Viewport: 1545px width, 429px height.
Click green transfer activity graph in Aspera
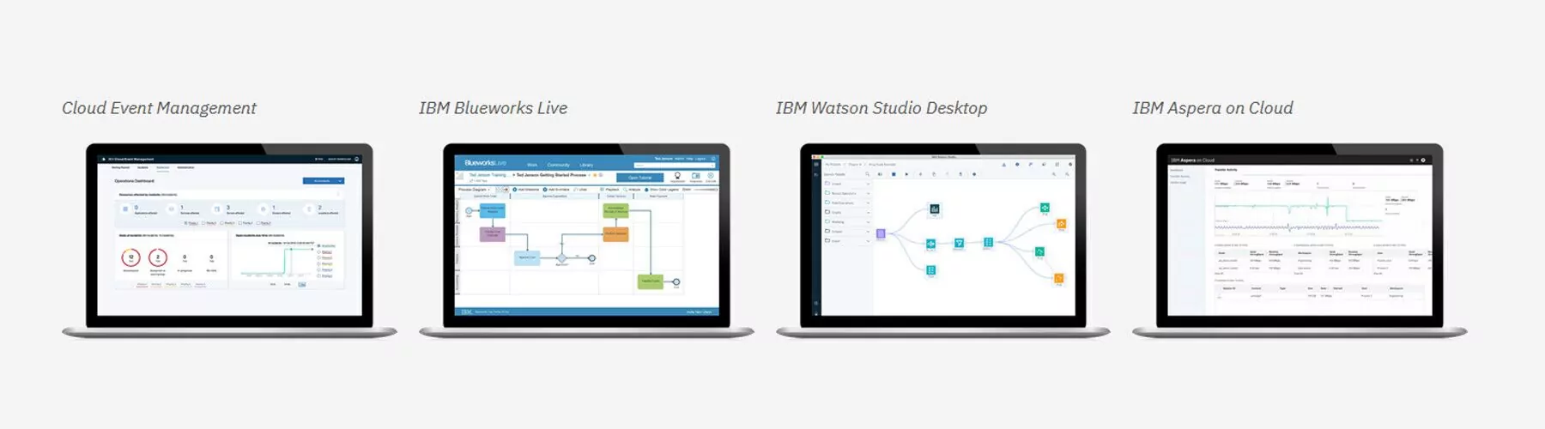point(1298,207)
